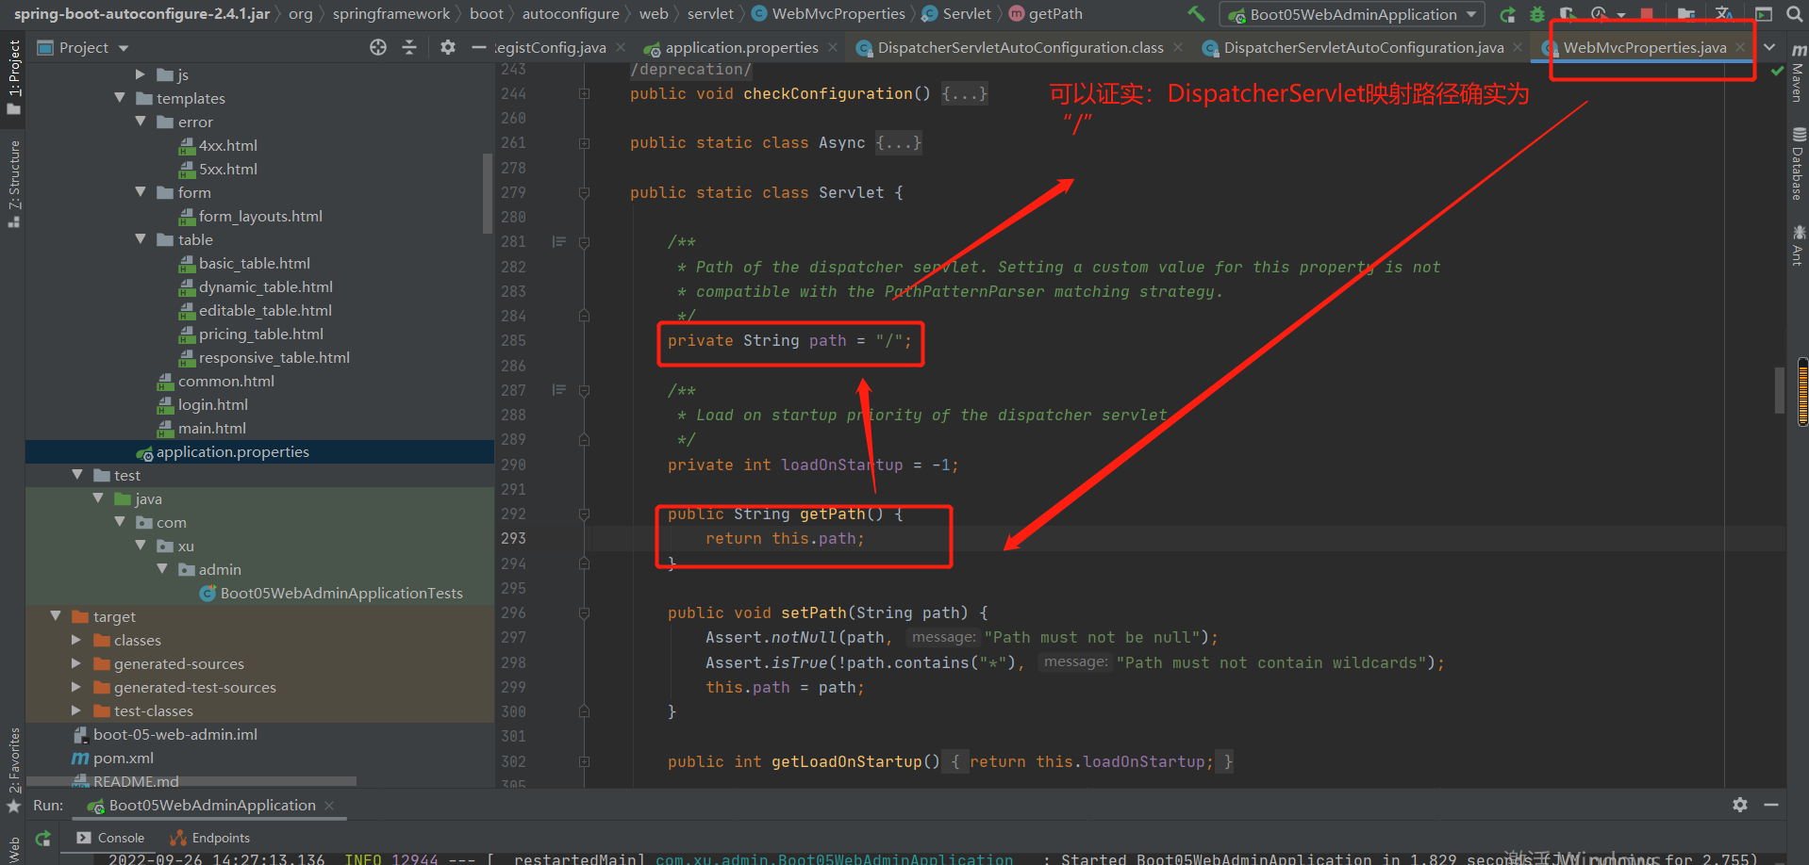Select application.properties in project tree
The image size is (1809, 865).
[x=232, y=451]
